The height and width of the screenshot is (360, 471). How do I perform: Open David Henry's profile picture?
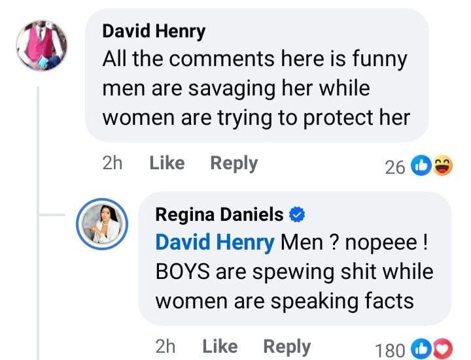point(41,44)
